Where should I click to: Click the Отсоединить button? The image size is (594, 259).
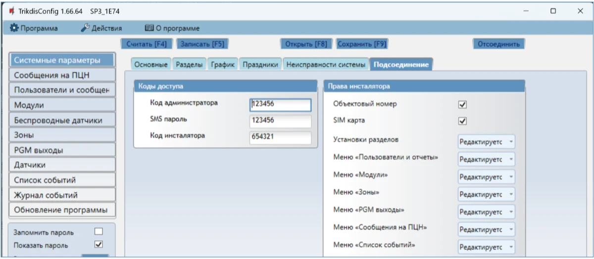498,44
